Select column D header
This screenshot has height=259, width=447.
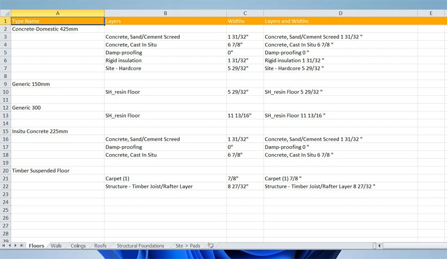coord(341,13)
